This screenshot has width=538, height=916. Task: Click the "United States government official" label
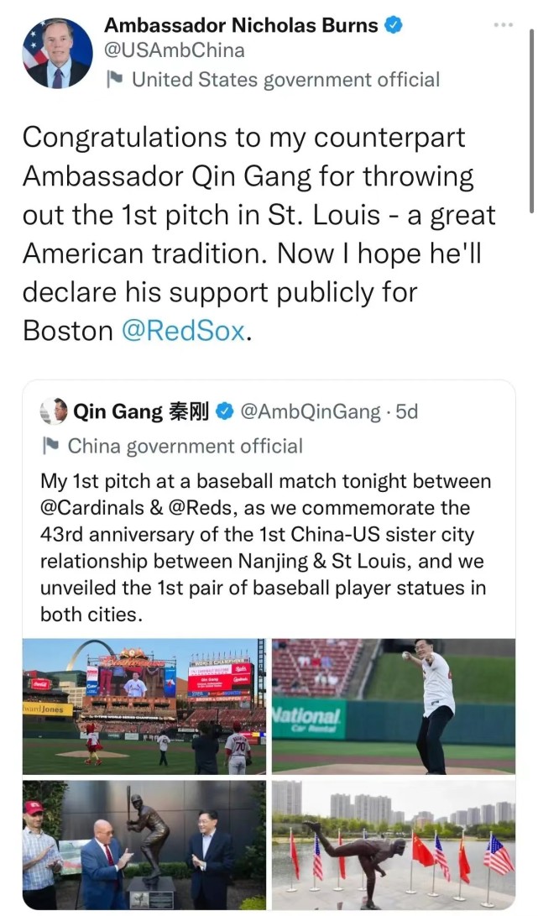pyautogui.click(x=285, y=80)
